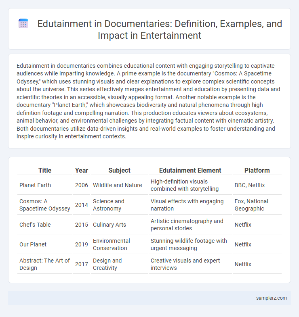The height and width of the screenshot is (317, 299).
Task: Click the introductory paragraph about edutainment
Action: point(148,101)
